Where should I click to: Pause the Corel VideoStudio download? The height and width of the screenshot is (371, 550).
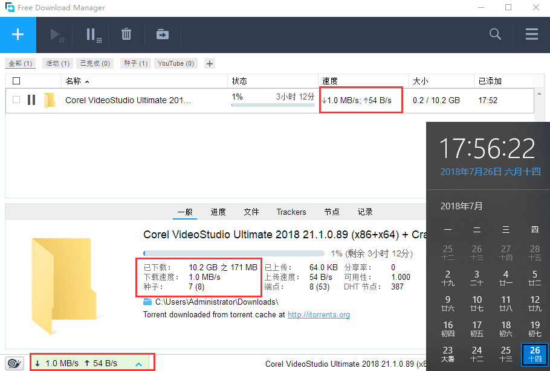(31, 100)
